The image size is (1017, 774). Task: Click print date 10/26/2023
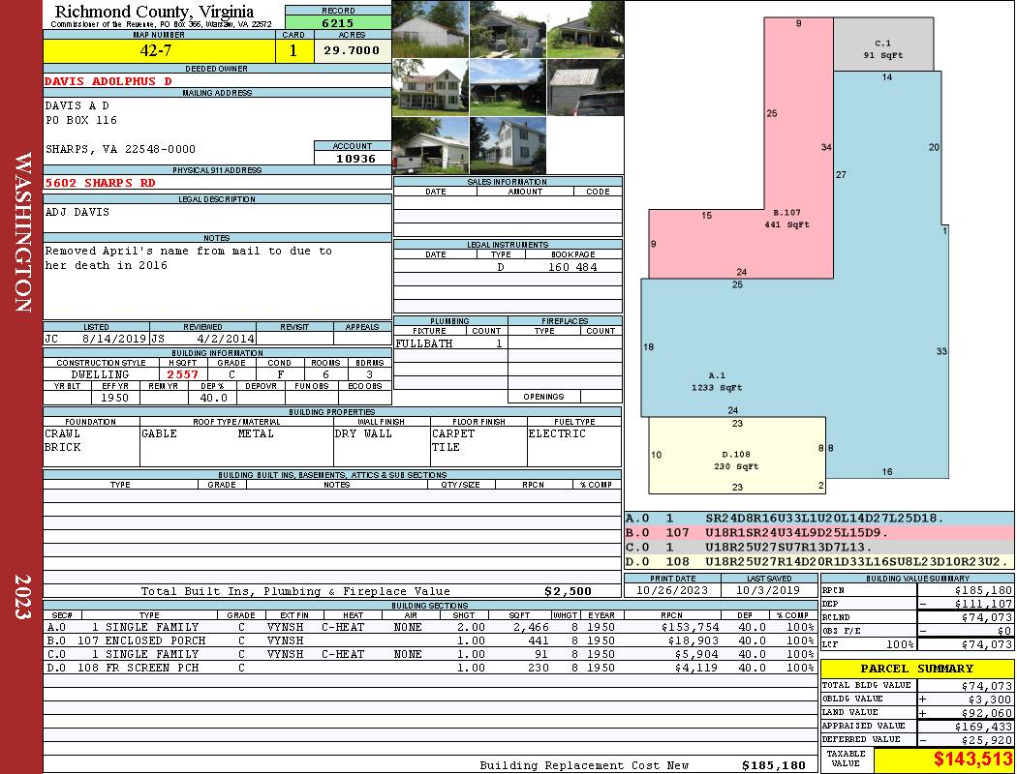point(672,590)
